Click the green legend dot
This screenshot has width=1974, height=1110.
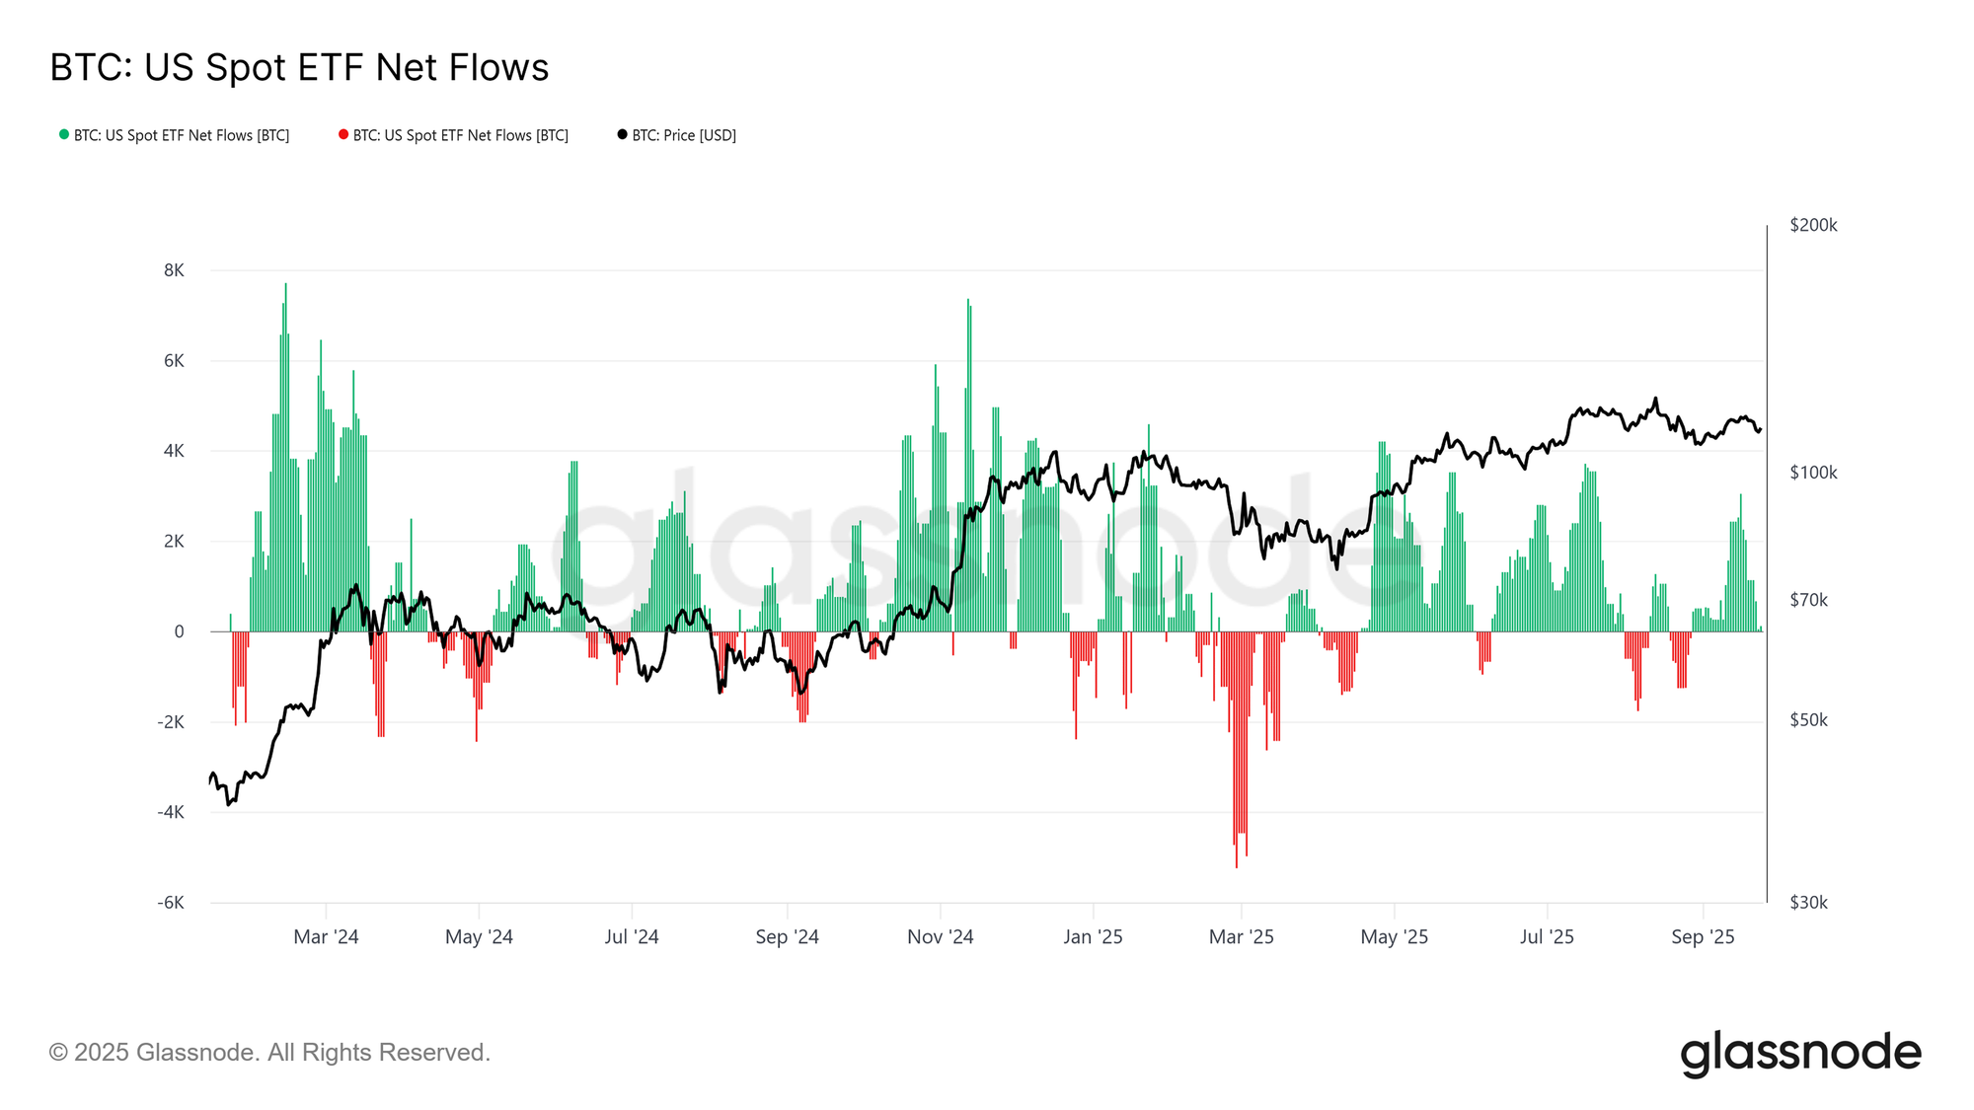(64, 134)
